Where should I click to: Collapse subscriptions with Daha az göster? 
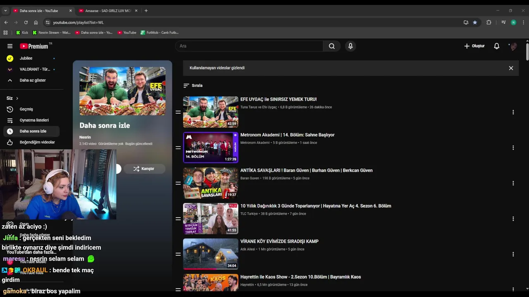coord(31,80)
